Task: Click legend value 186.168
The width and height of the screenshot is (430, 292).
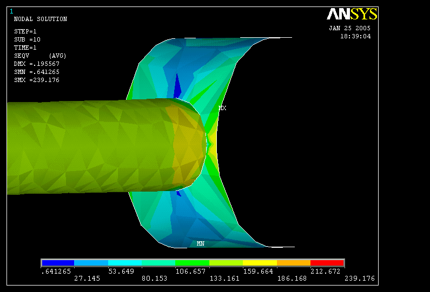Action: tap(292, 279)
